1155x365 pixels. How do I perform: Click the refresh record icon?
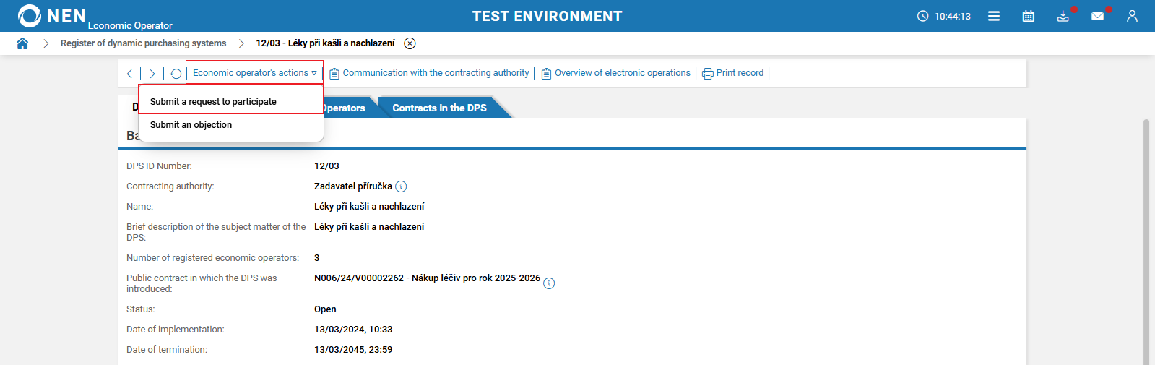(x=176, y=74)
